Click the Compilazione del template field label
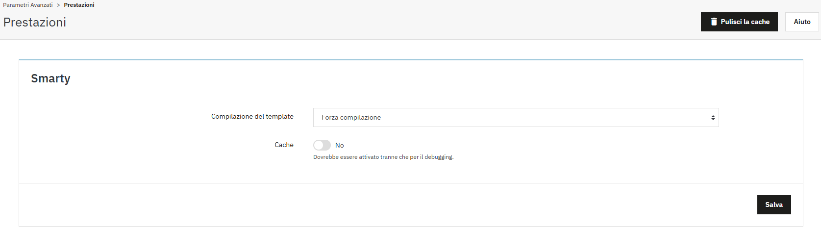This screenshot has height=230, width=821. (252, 117)
